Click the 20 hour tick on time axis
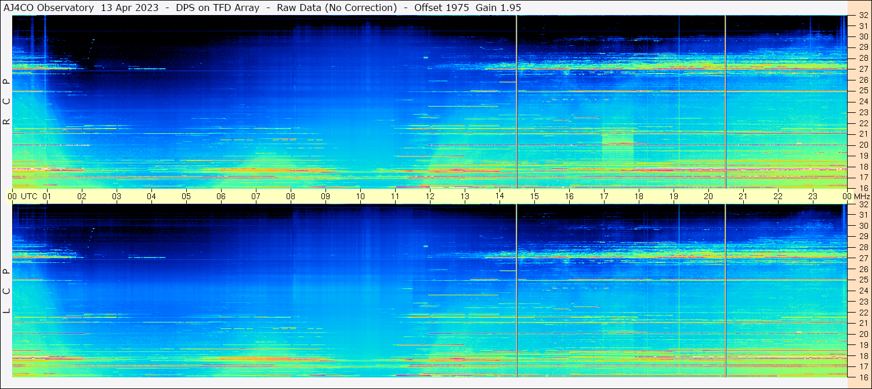The height and width of the screenshot is (389, 872). (708, 196)
